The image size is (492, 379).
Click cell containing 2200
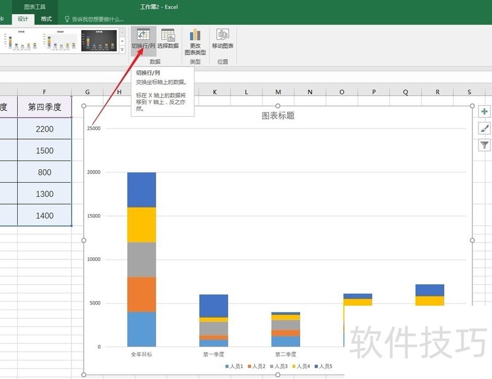(x=44, y=129)
